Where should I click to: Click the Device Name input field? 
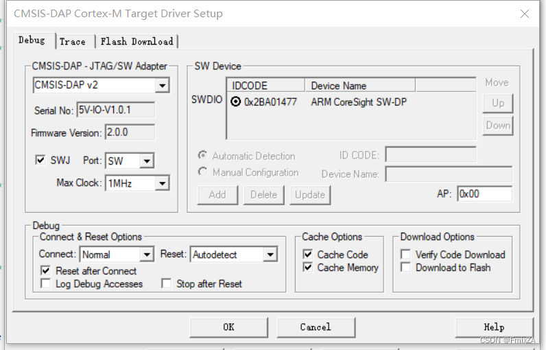click(x=449, y=174)
